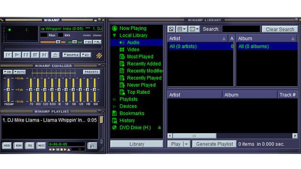Click the 16K equalizer band slider
Screen dimensions: 301x169
[95, 90]
